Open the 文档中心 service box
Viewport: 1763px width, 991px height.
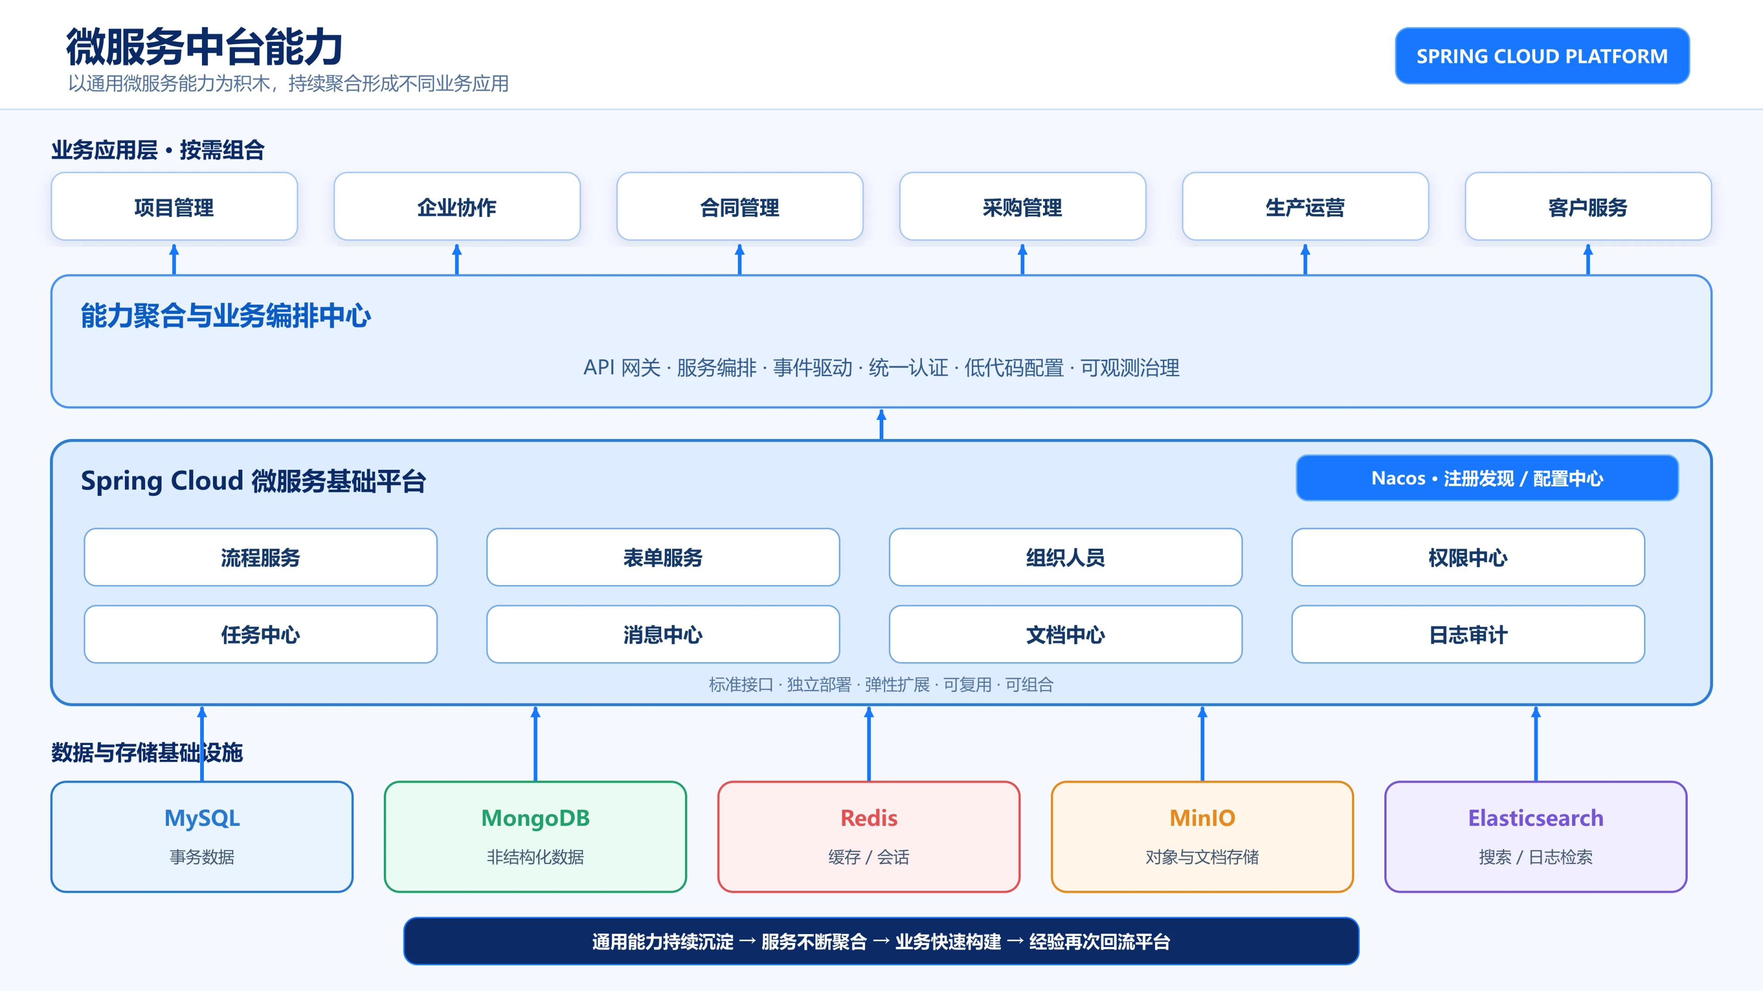click(1066, 634)
